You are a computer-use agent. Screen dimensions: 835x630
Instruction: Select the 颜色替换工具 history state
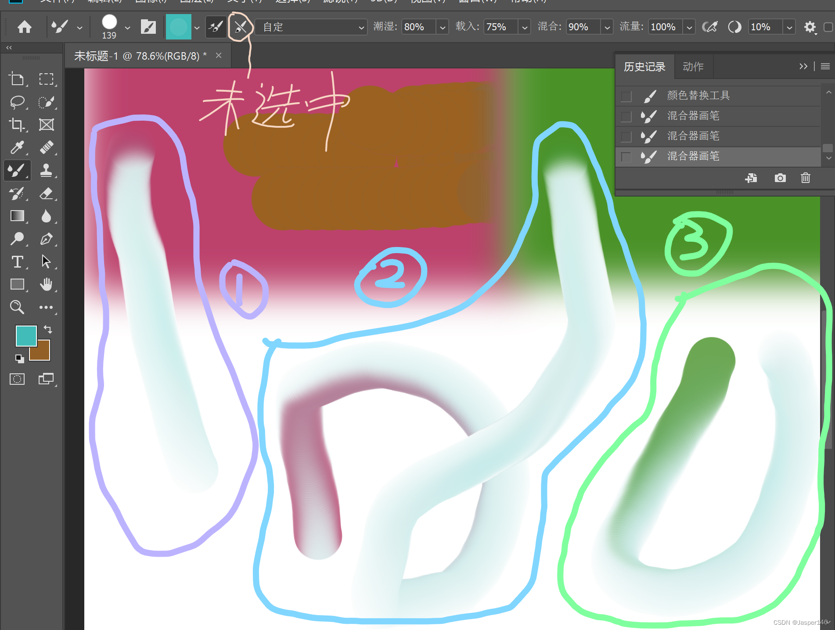(x=718, y=96)
